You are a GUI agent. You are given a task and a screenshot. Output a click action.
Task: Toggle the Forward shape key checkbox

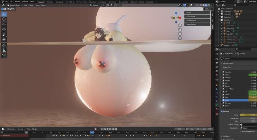coord(223,103)
